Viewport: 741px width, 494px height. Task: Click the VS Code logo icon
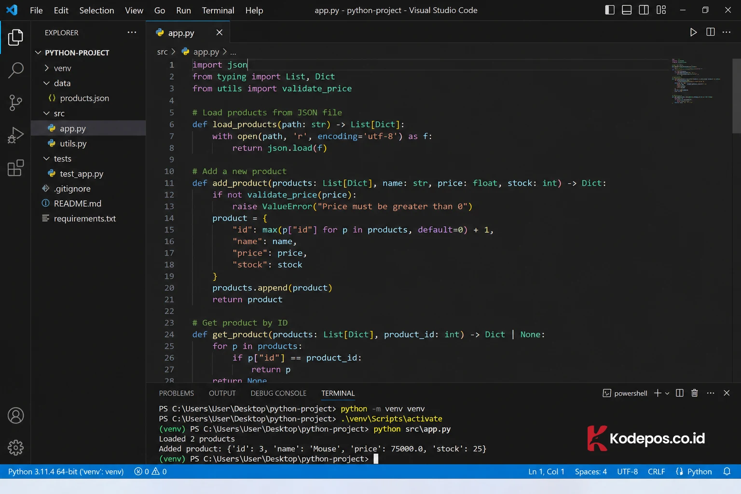click(x=12, y=10)
